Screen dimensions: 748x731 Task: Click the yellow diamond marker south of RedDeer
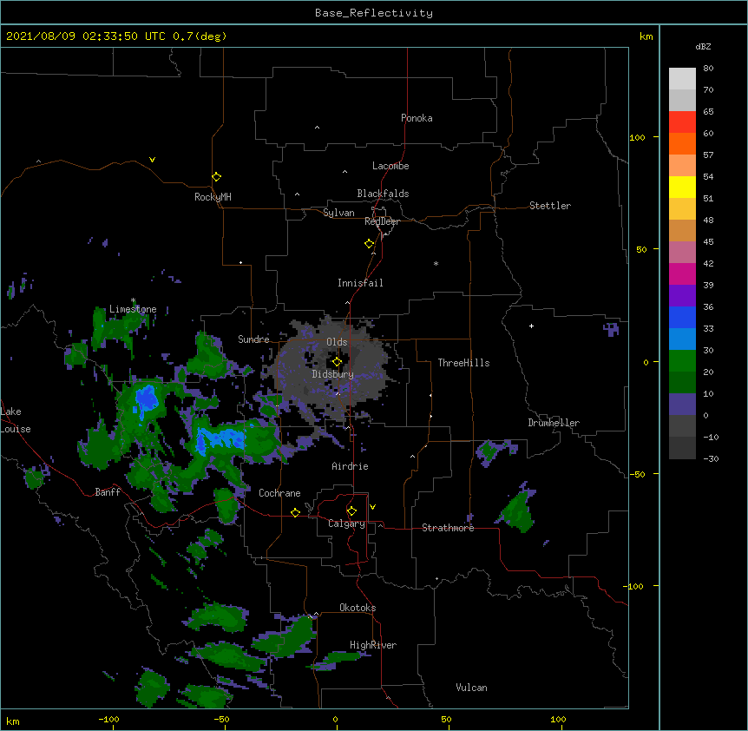[370, 244]
